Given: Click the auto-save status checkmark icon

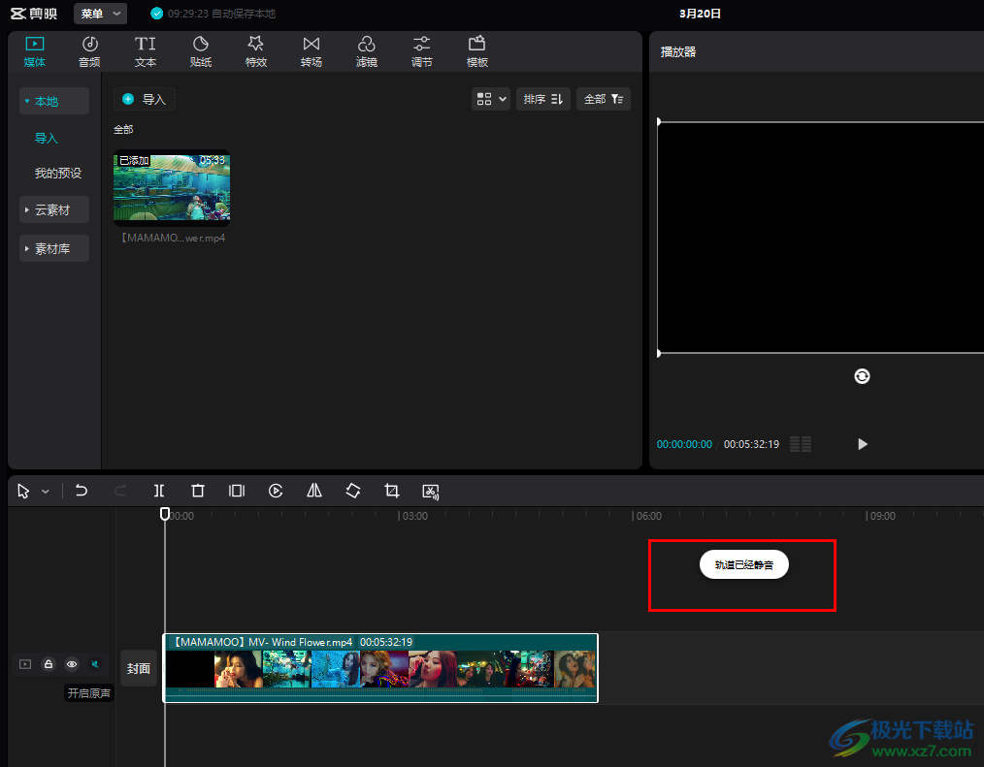Looking at the screenshot, I should click(157, 14).
